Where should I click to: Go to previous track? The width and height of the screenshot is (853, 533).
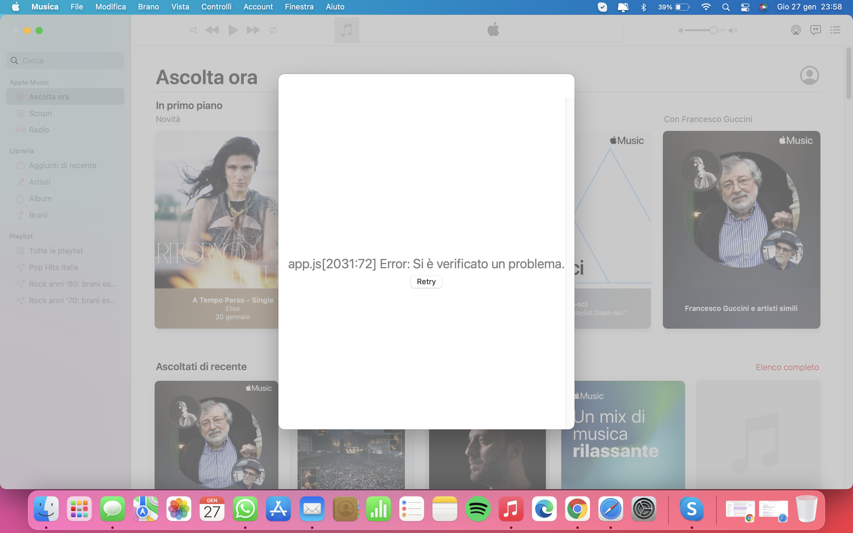click(x=212, y=30)
